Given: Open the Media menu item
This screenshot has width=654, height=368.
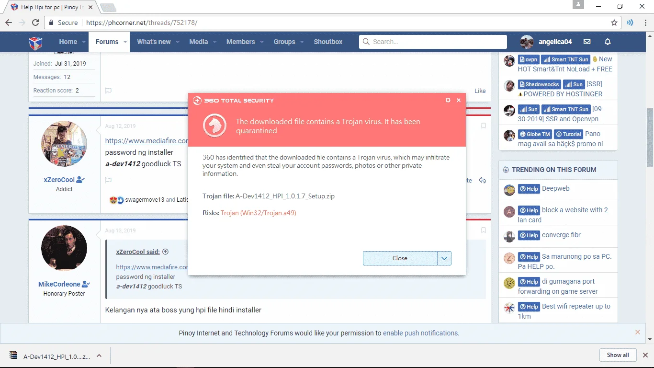Looking at the screenshot, I should 198,42.
